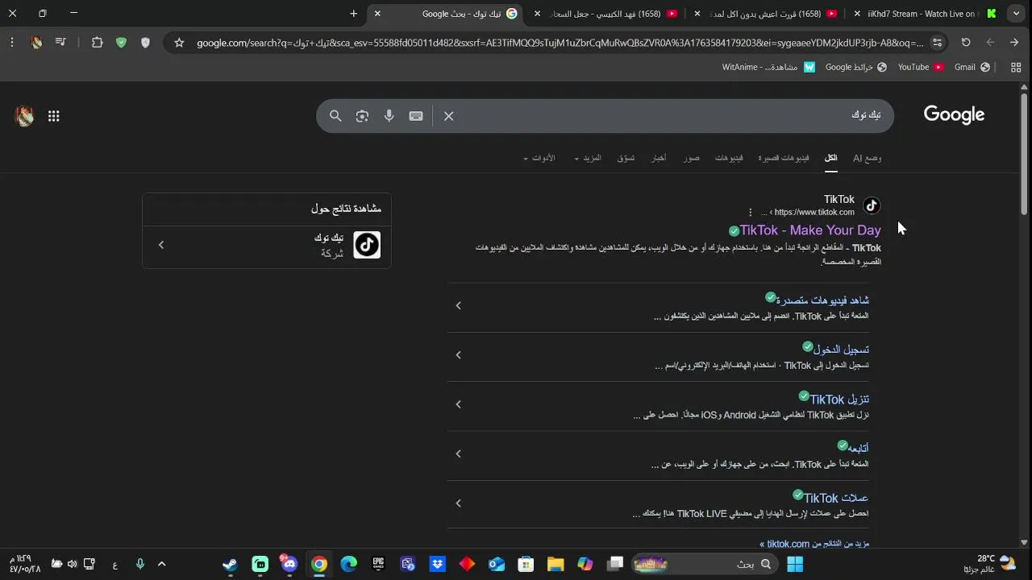Open a new Chrome tab
This screenshot has height=580, width=1032.
click(353, 14)
